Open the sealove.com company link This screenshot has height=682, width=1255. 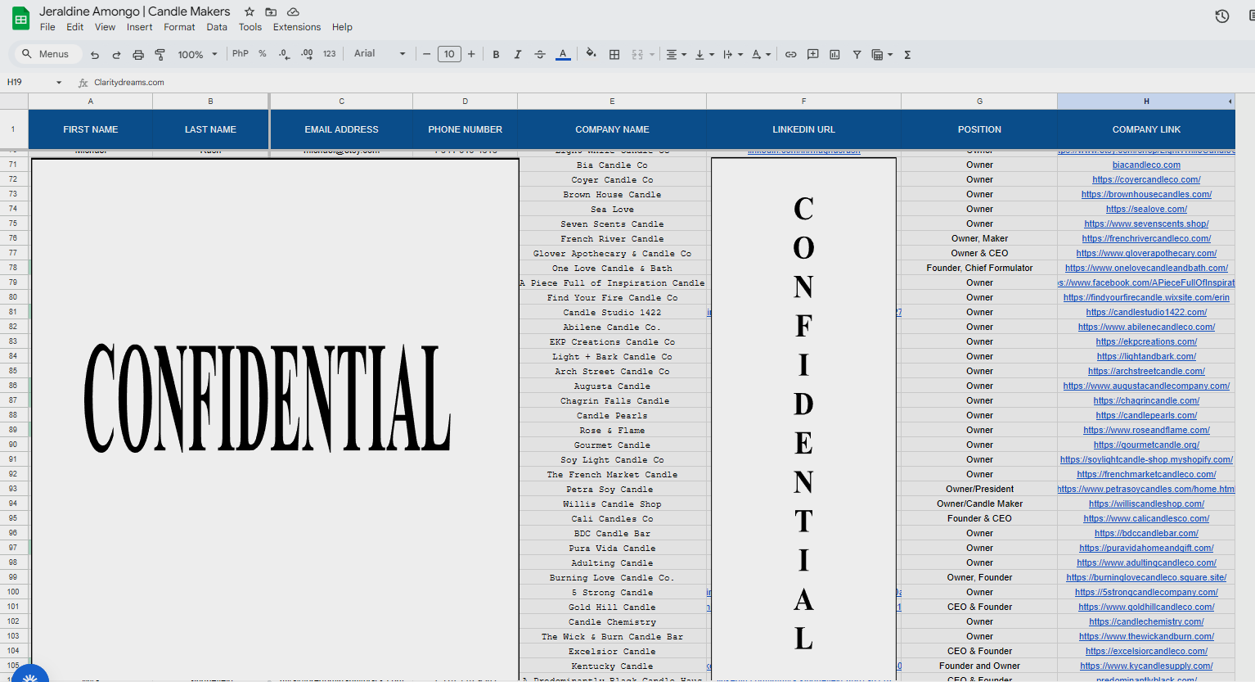[x=1146, y=210]
